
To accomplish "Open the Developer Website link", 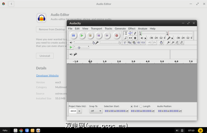I will tap(47, 75).
